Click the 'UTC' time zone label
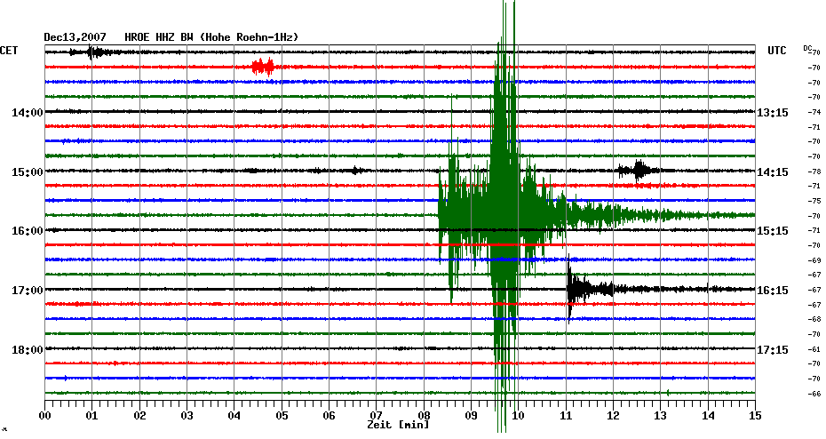The height and width of the screenshot is (439, 826). (x=777, y=51)
